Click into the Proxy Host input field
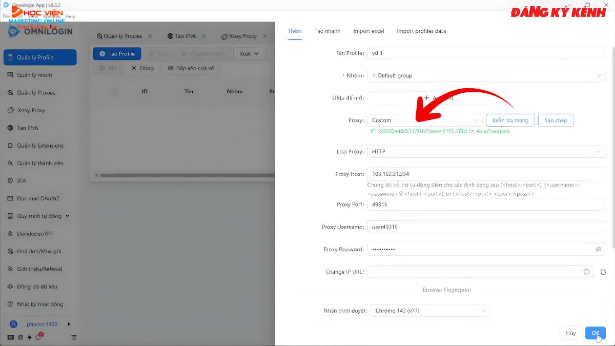Viewport: 615px width, 346px height. [x=486, y=174]
